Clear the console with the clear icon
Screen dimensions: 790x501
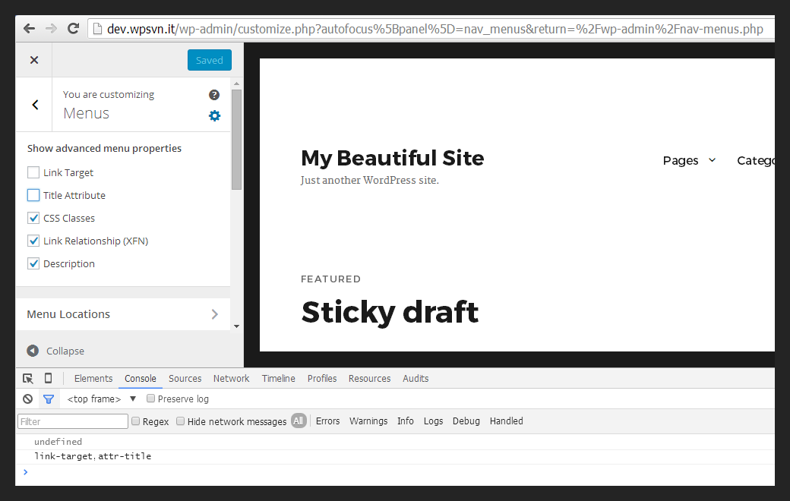27,399
